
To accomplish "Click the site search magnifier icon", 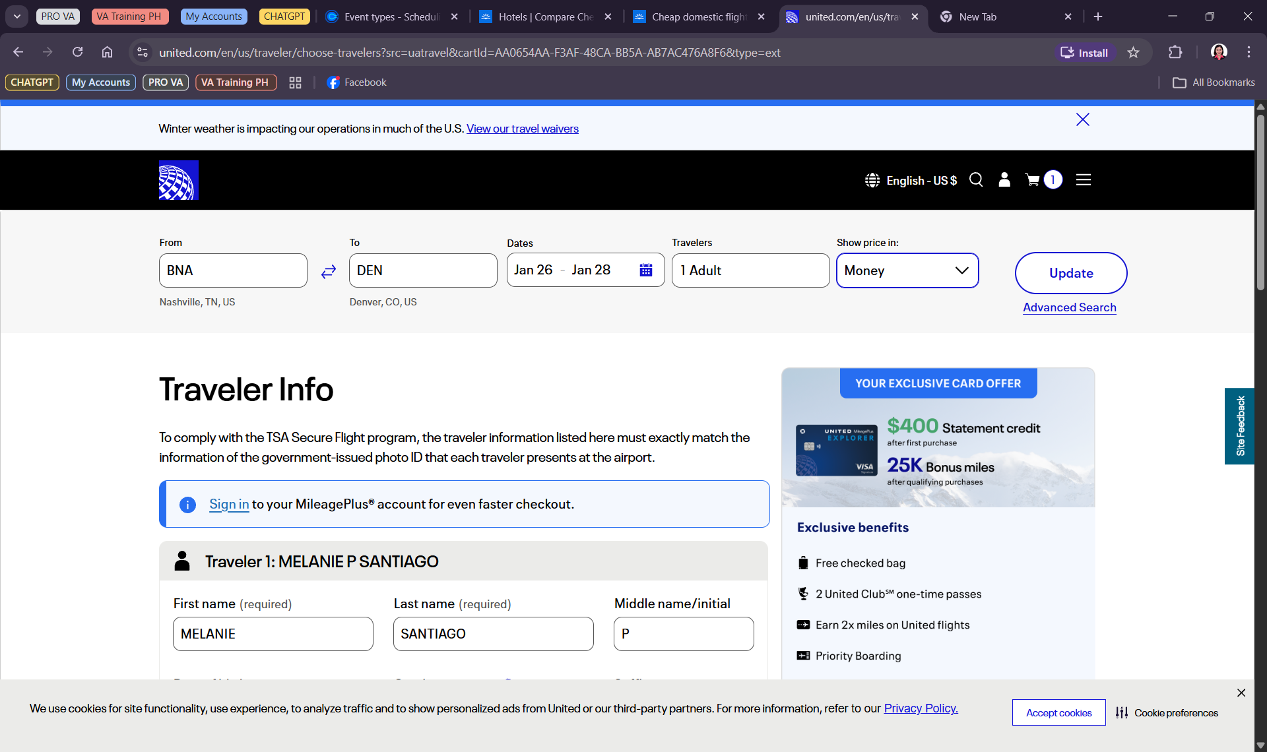I will [x=976, y=180].
